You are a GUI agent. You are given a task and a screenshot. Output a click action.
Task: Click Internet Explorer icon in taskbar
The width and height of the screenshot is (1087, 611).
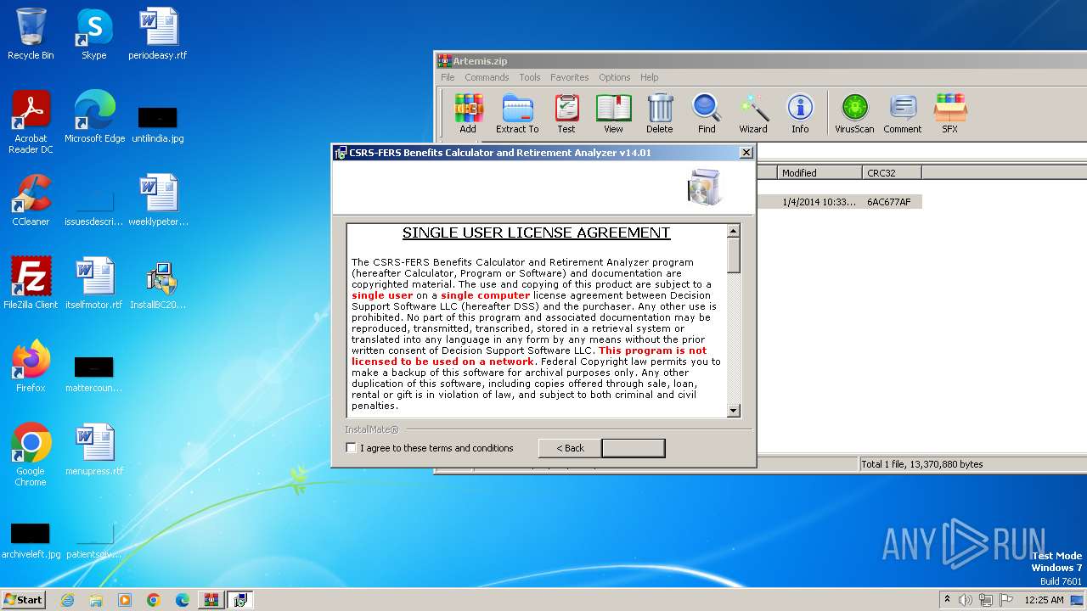(67, 600)
